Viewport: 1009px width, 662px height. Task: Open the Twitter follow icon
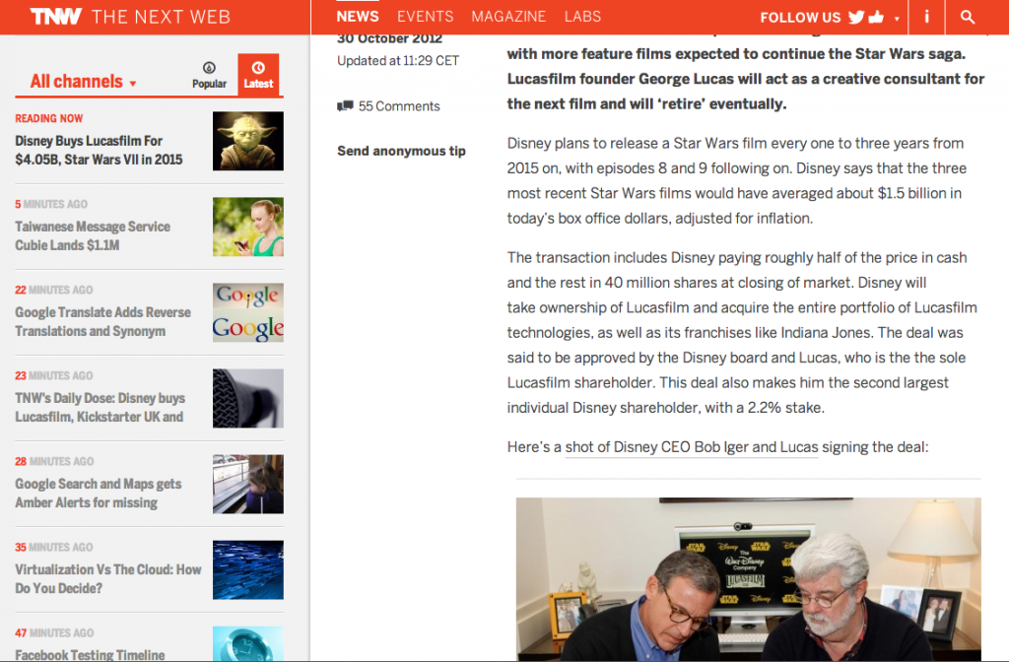coord(857,17)
